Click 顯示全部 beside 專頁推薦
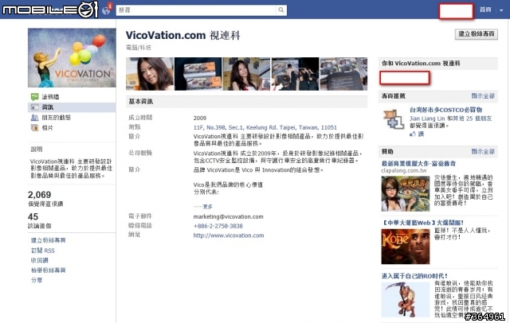 pyautogui.click(x=483, y=96)
